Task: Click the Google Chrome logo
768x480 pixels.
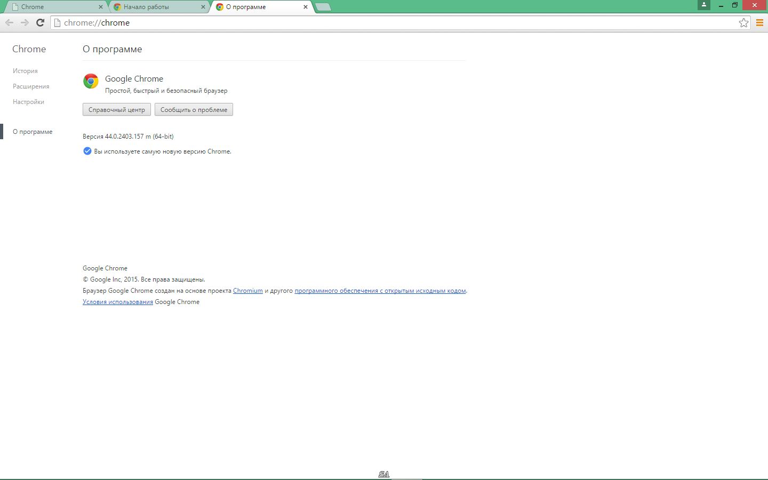Action: point(91,81)
